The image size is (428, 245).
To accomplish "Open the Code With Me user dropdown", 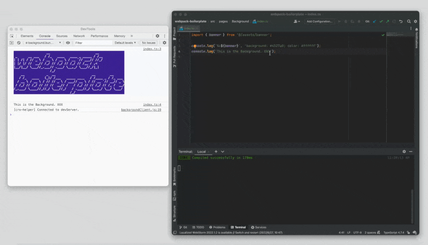I will (x=297, y=21).
